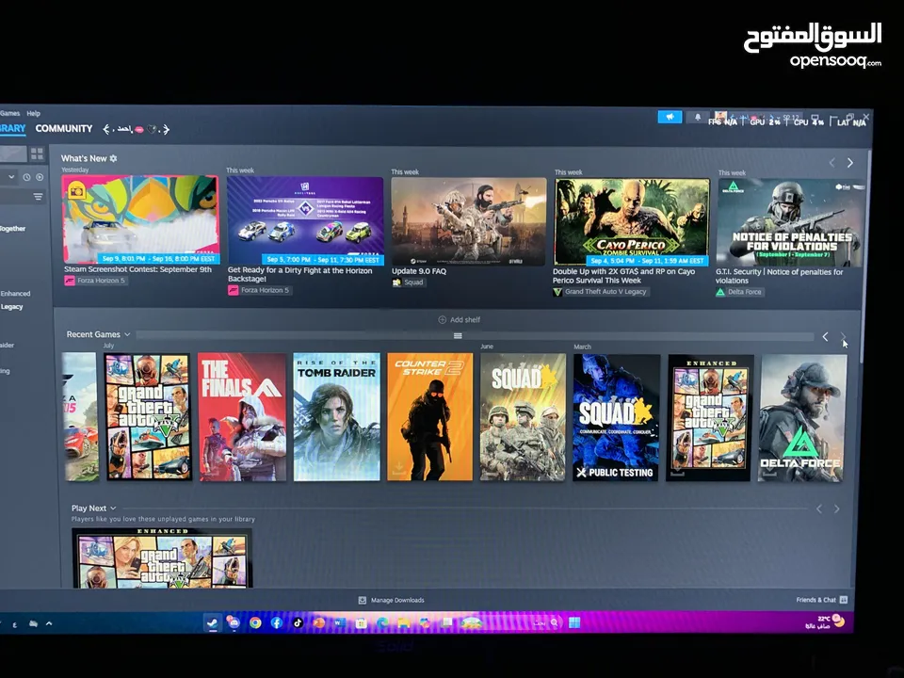
Task: Open Manage Downloads
Action: [392, 600]
